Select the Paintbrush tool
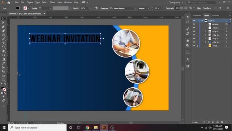 [3, 39]
